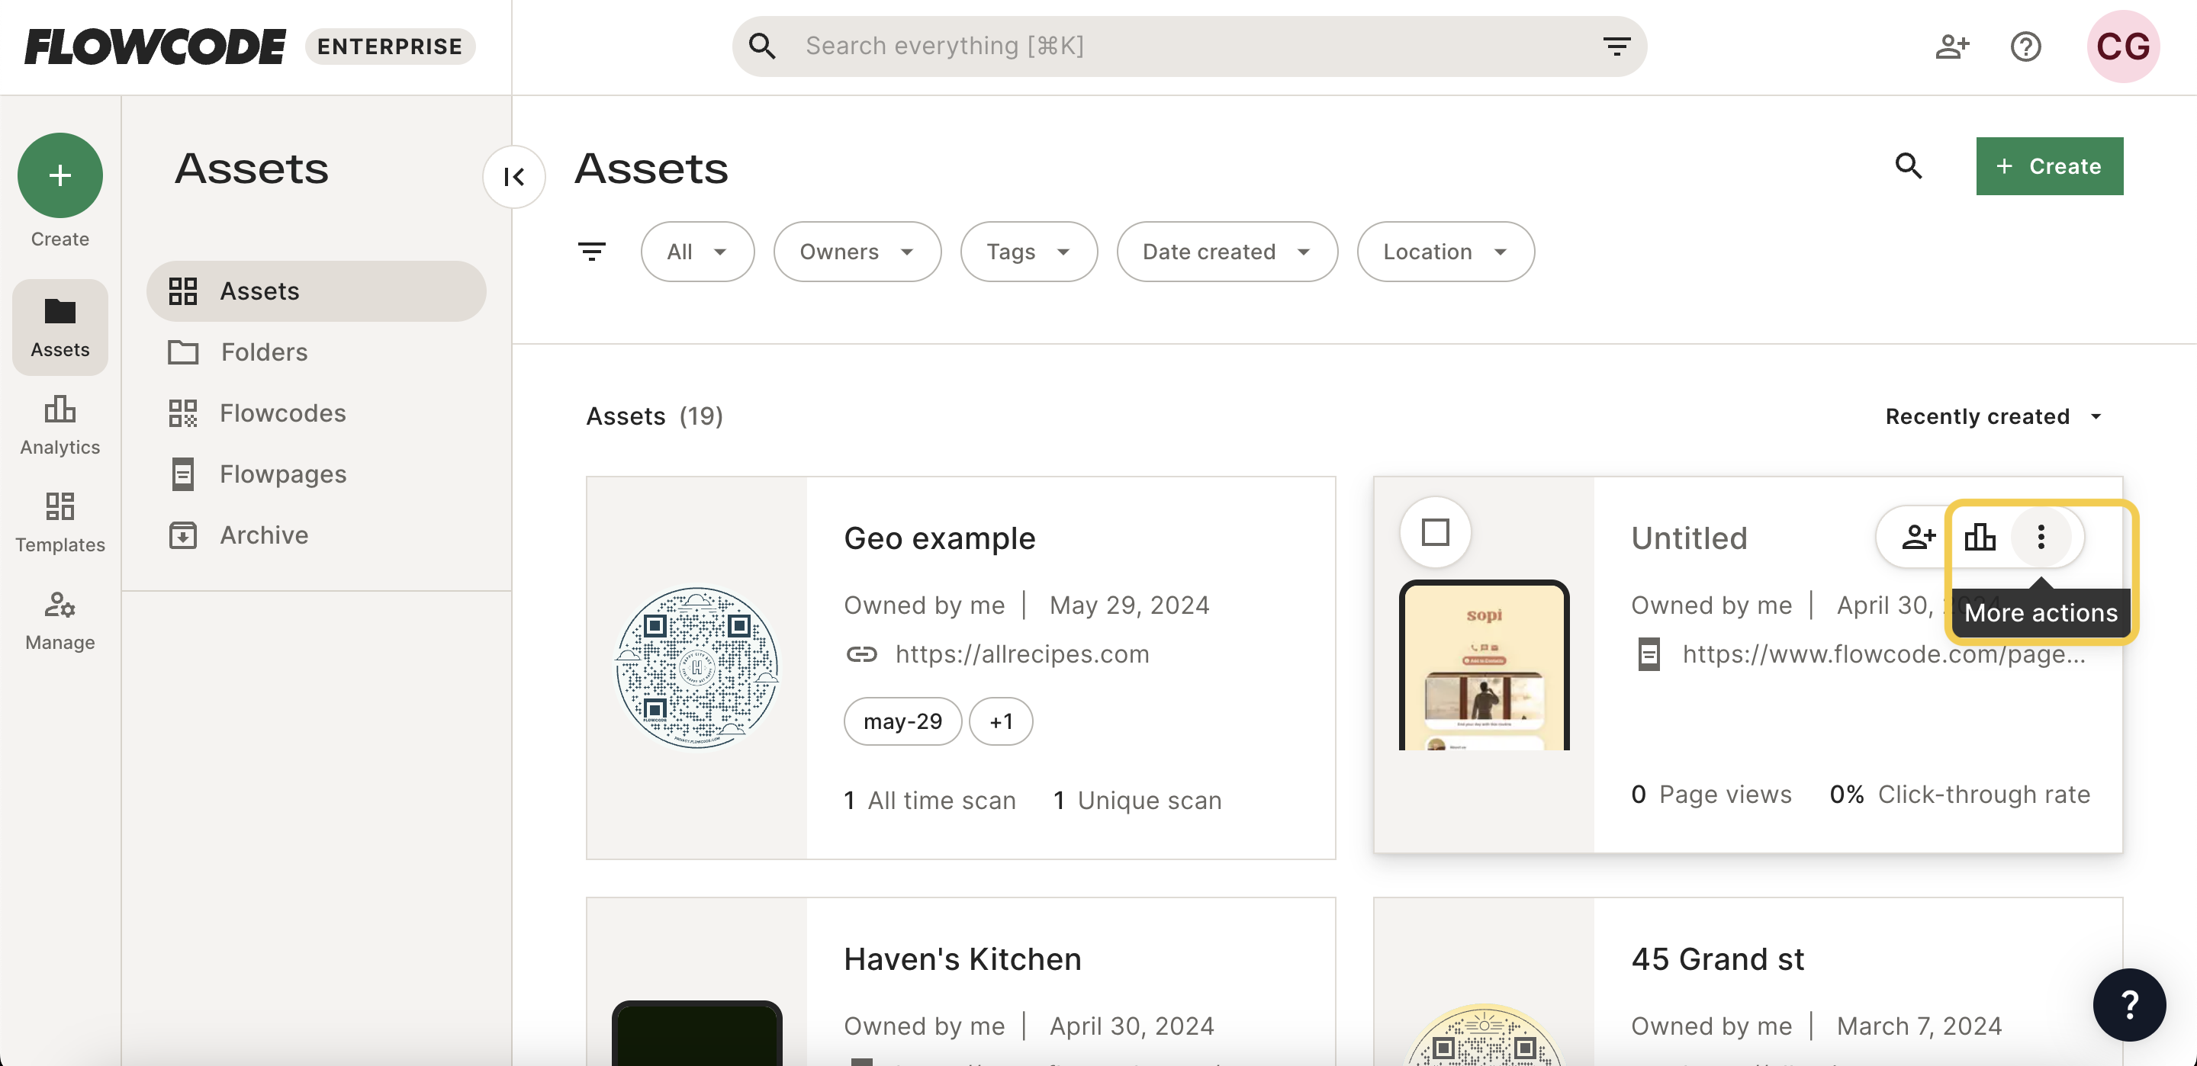
Task: Expand the Tags filter dropdown
Action: click(1028, 252)
